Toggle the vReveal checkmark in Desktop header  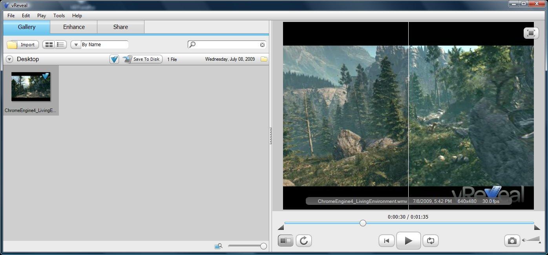(x=114, y=59)
